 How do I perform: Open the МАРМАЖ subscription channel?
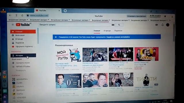(18, 90)
